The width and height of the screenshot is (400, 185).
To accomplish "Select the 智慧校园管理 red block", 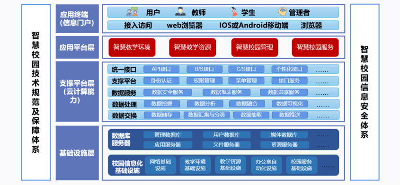I will [x=255, y=47].
